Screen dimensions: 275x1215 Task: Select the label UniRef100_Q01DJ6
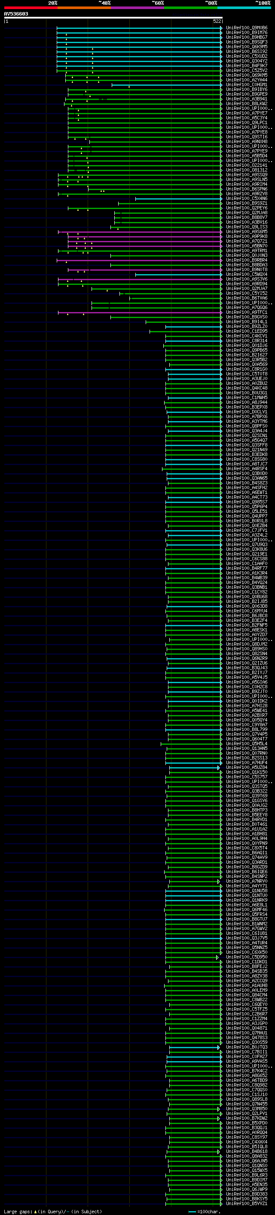click(x=247, y=345)
